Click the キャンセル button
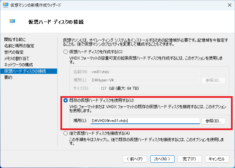 (x=217, y=159)
